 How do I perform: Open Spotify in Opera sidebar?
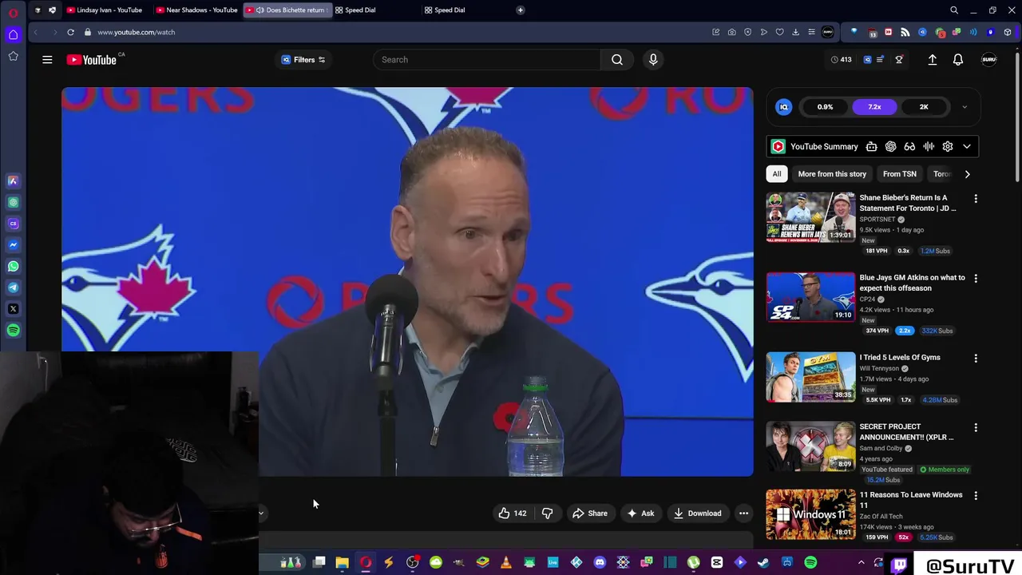pos(13,330)
